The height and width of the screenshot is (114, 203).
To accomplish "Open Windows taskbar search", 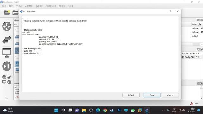I will pos(63,111).
